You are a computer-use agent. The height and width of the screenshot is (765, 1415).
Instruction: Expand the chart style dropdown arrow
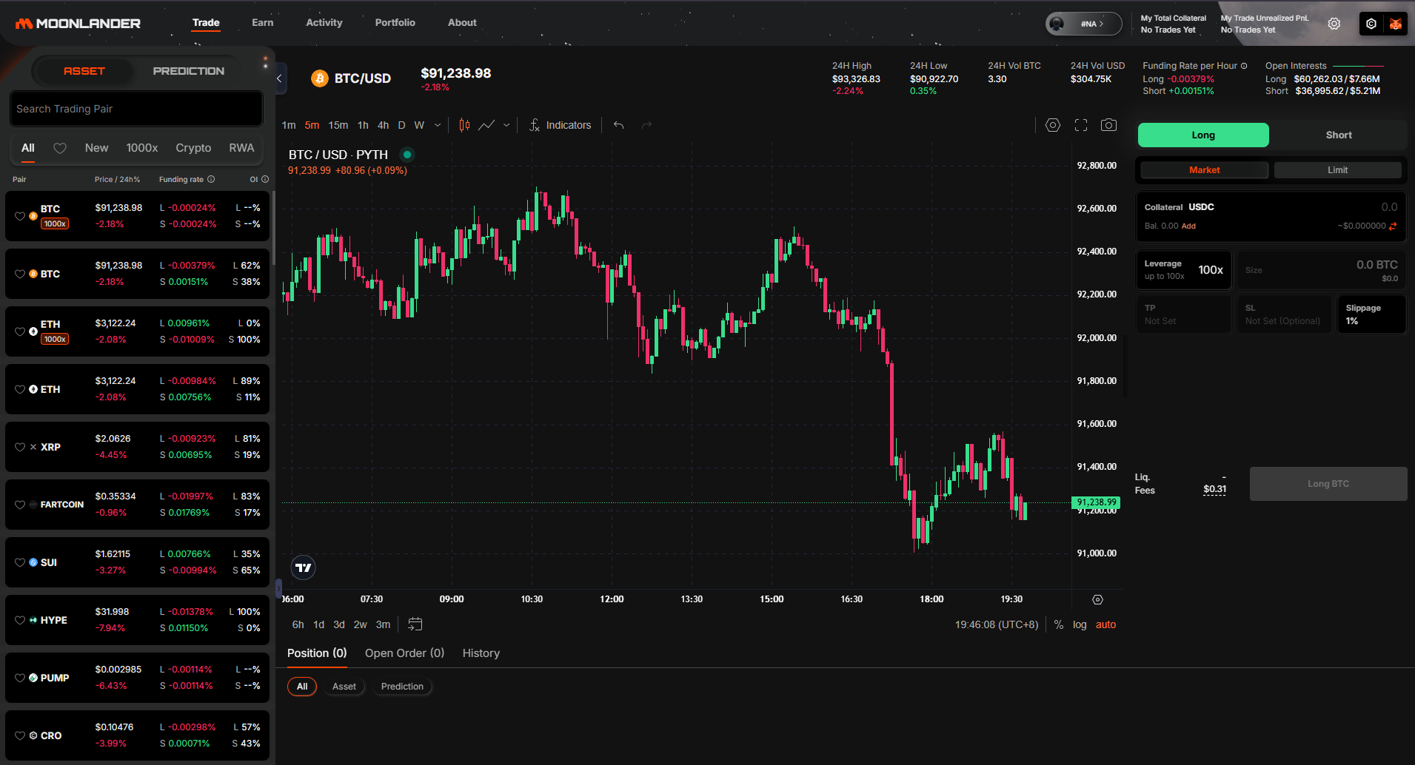506,125
